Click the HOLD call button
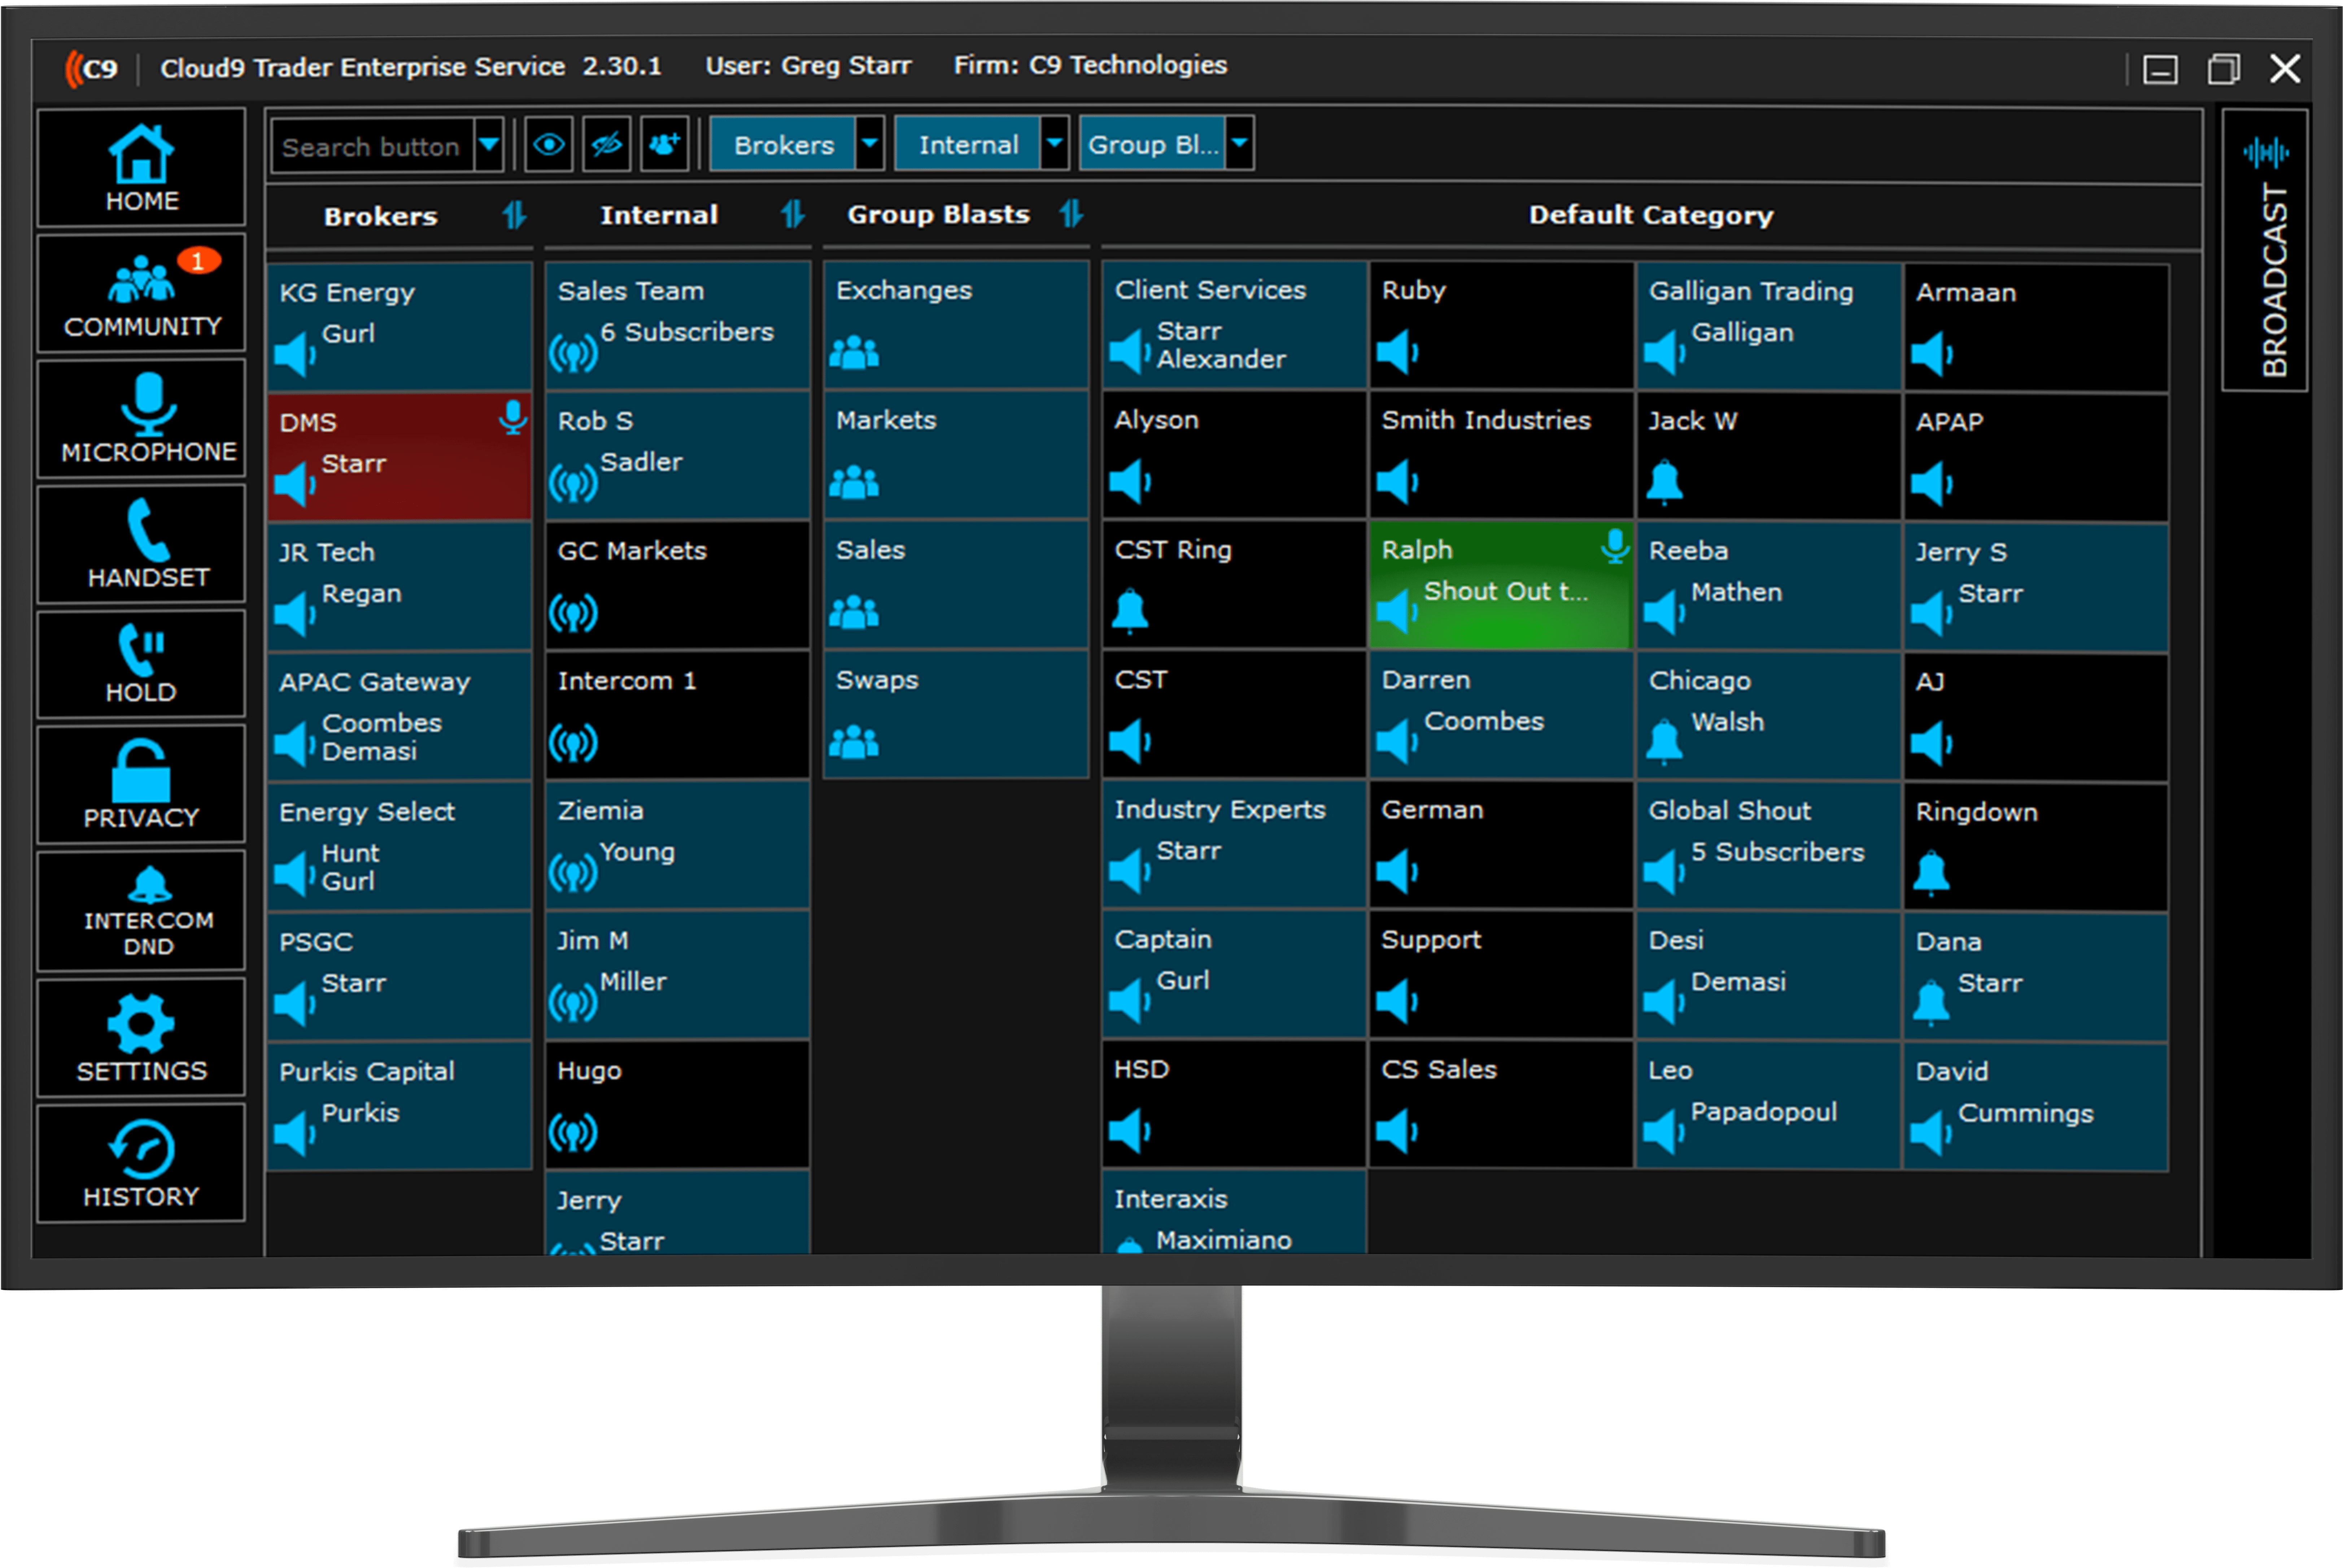The width and height of the screenshot is (2343, 1568). click(141, 664)
